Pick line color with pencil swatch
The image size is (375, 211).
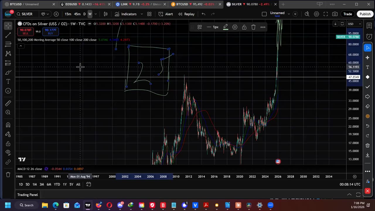click(226, 27)
